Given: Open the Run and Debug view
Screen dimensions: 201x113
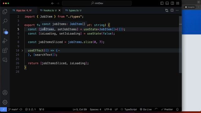Looking at the screenshot, I should click(5, 41).
